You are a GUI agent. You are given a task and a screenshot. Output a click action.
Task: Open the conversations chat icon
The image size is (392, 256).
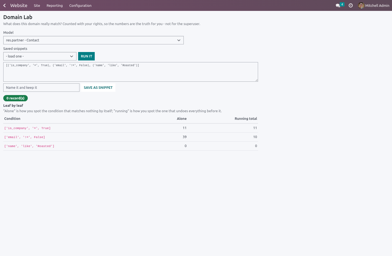pyautogui.click(x=338, y=5)
